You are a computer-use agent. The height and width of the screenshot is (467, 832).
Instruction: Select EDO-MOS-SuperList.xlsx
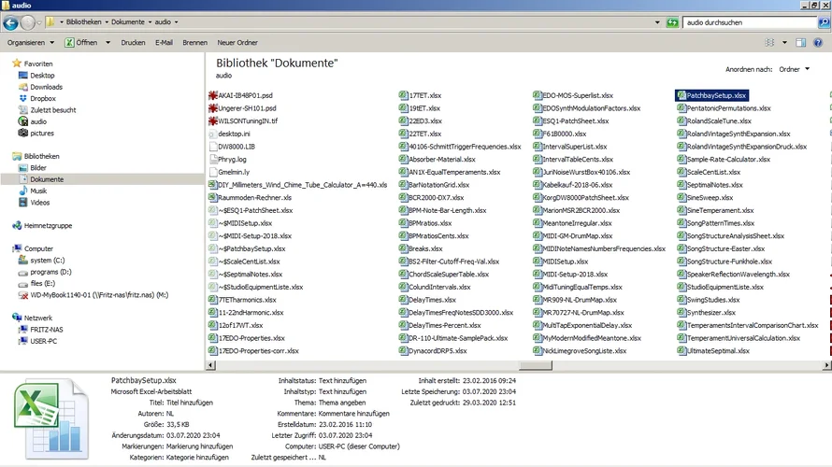click(x=573, y=95)
